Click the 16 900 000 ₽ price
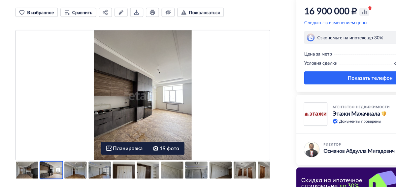Screen dimensions: 396x187 [x=331, y=11]
